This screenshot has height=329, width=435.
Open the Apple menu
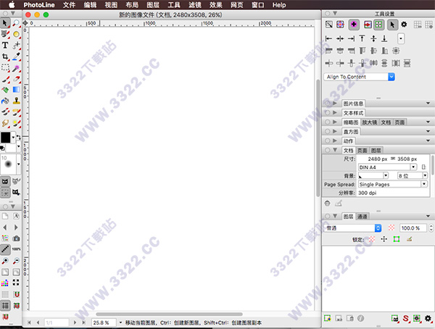point(12,5)
